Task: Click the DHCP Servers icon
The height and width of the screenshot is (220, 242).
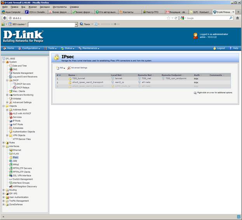Action: [x=14, y=84]
